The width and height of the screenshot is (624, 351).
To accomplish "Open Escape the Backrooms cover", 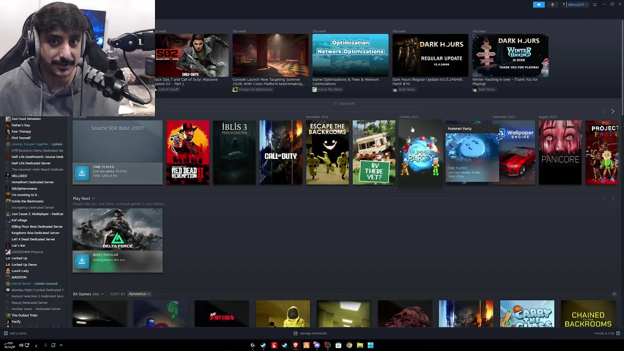I will click(x=327, y=152).
